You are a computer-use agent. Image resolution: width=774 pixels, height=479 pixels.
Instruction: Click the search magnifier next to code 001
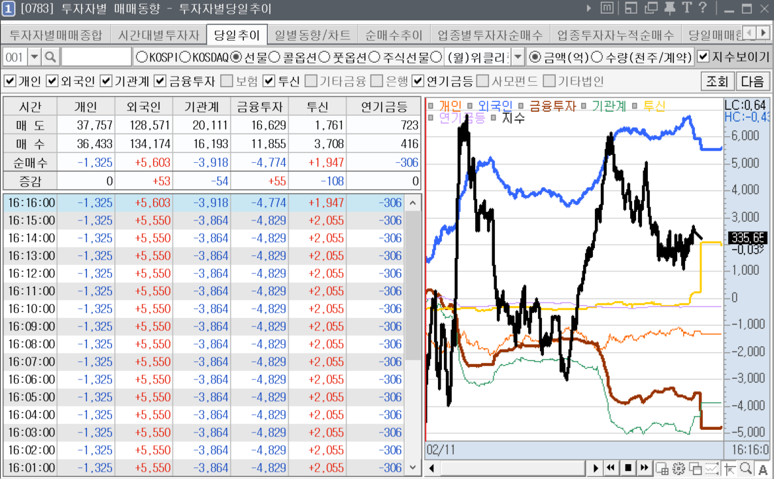[x=50, y=57]
